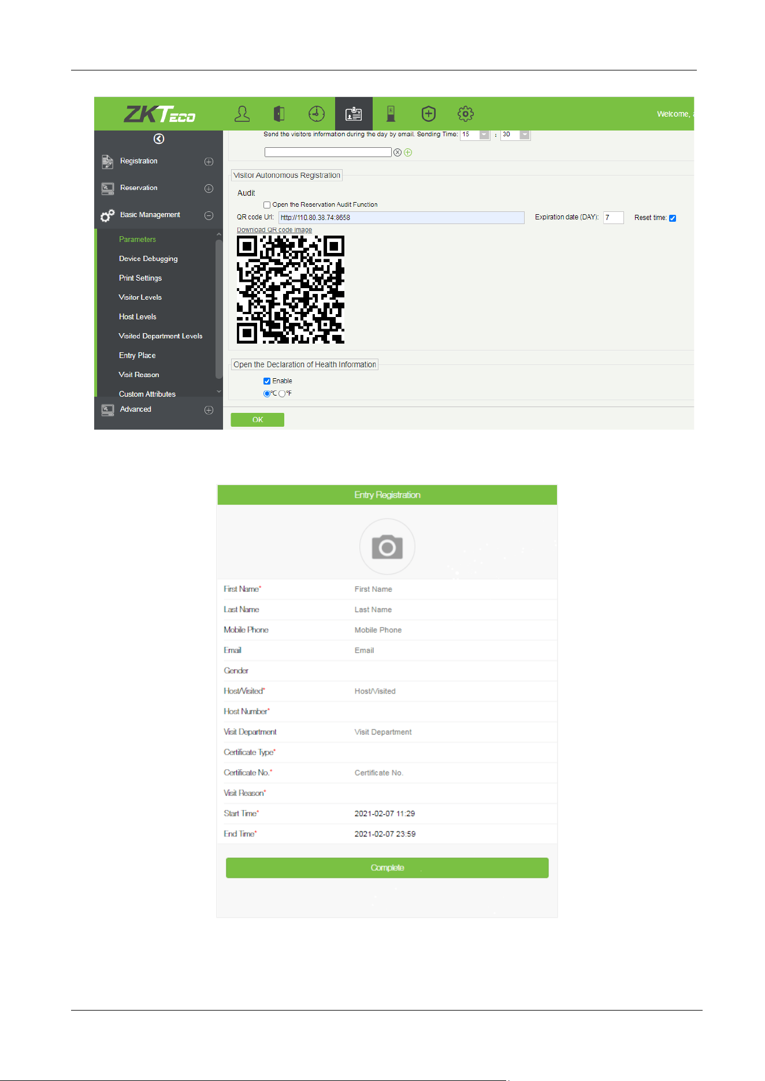
Task: Click the Start Time value 2021-02-07 11:29
Action: [385, 814]
